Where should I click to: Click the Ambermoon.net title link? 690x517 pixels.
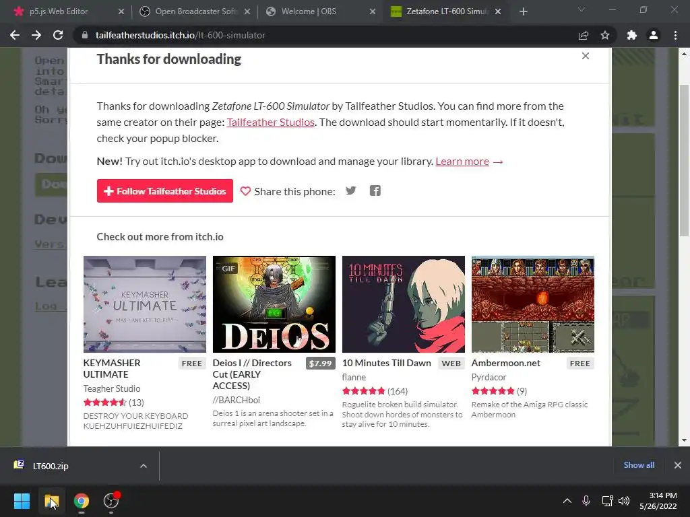[505, 363]
